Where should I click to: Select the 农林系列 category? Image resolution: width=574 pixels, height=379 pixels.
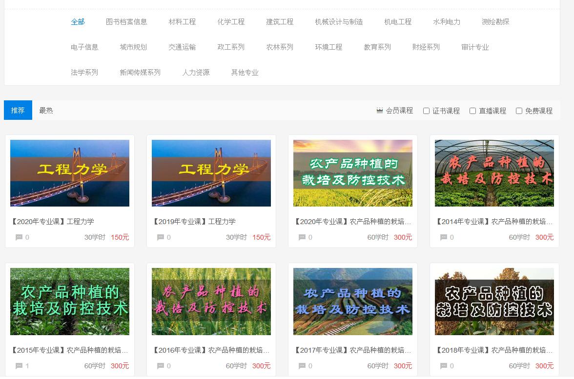pos(280,47)
